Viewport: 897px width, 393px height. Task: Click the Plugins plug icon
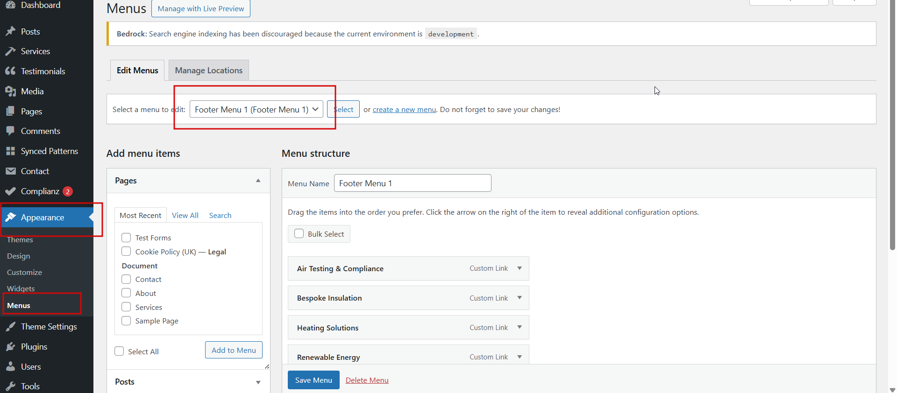(10, 347)
